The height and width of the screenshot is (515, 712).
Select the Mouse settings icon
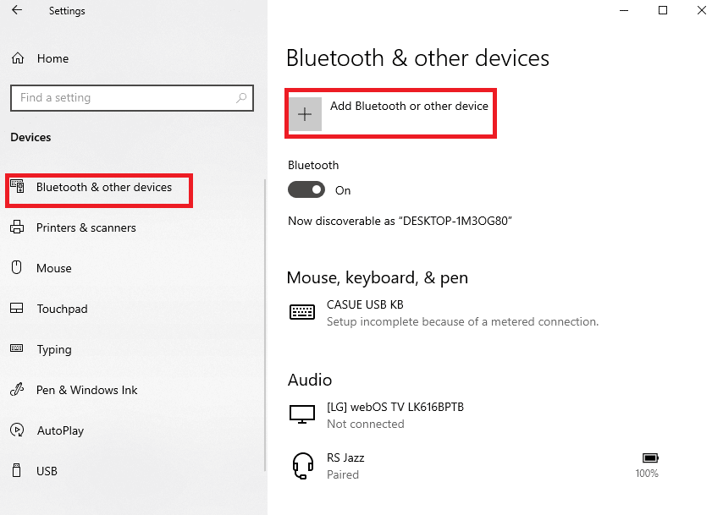click(x=16, y=268)
